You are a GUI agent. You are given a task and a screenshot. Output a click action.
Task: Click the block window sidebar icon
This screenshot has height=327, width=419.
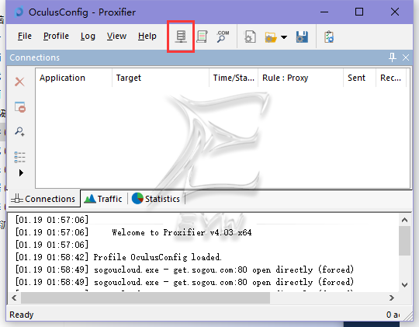click(20, 107)
